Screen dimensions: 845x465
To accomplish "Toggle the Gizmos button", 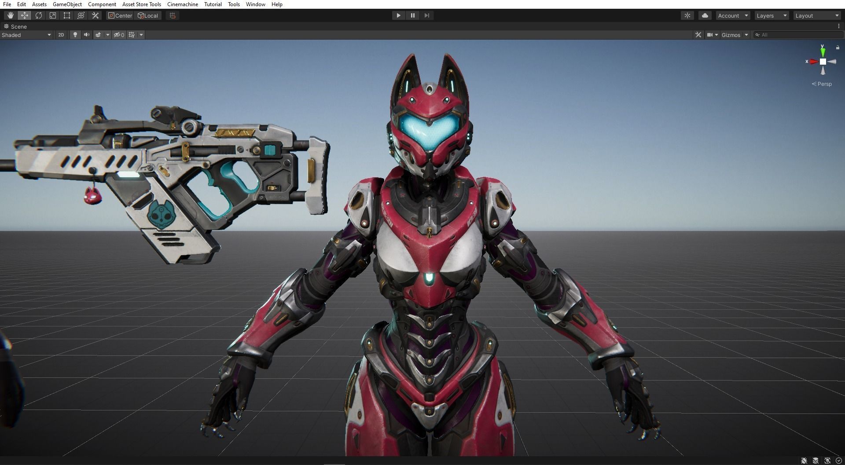I will (731, 35).
